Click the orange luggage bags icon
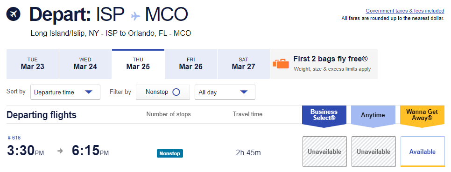Screen dimensions: 451x172 tap(281, 64)
